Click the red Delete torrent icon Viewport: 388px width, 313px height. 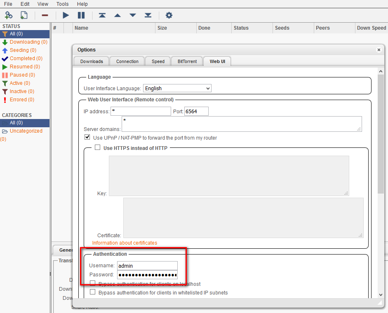[45, 15]
